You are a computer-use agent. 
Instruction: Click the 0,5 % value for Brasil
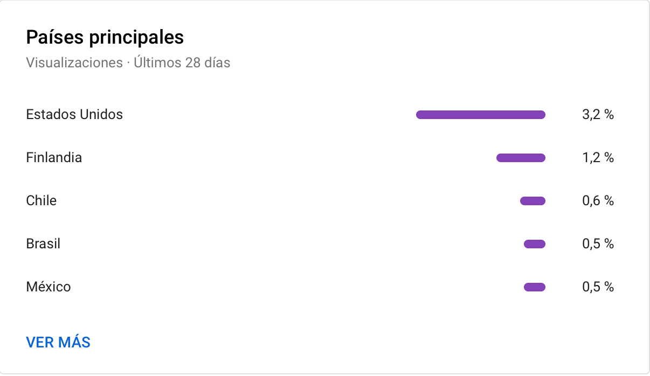coord(598,244)
